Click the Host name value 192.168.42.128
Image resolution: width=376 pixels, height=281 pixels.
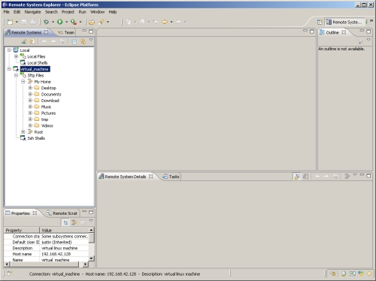(56, 254)
